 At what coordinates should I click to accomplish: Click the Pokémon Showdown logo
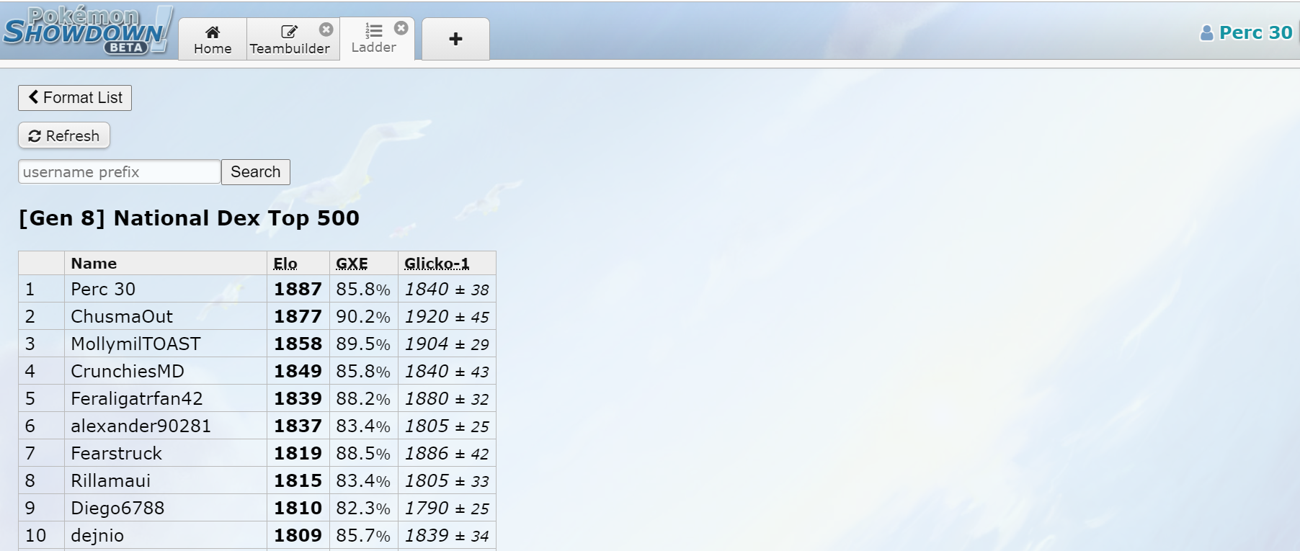pos(88,30)
